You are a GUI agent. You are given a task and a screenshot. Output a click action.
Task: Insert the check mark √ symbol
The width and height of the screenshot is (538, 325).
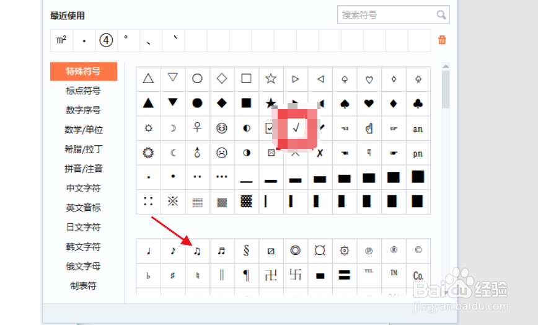(296, 128)
